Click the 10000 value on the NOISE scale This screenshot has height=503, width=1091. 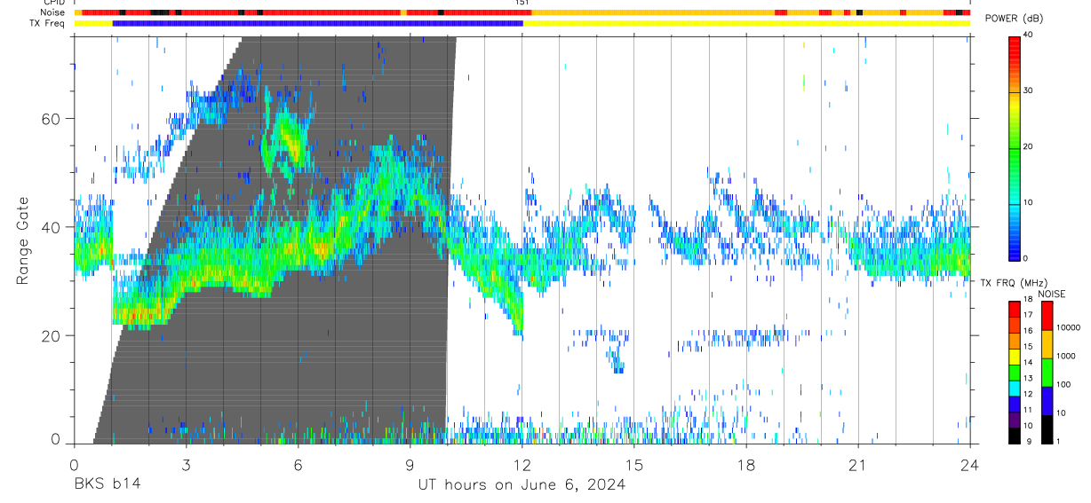pos(1068,327)
